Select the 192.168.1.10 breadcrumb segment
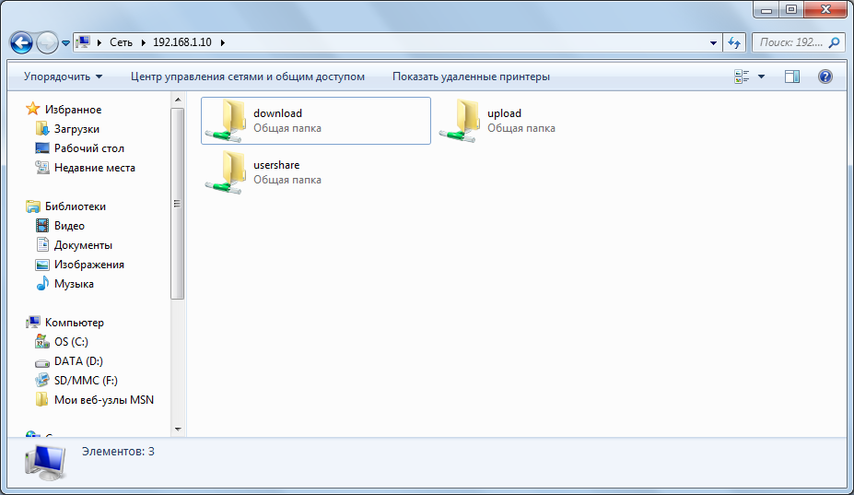 pos(181,42)
